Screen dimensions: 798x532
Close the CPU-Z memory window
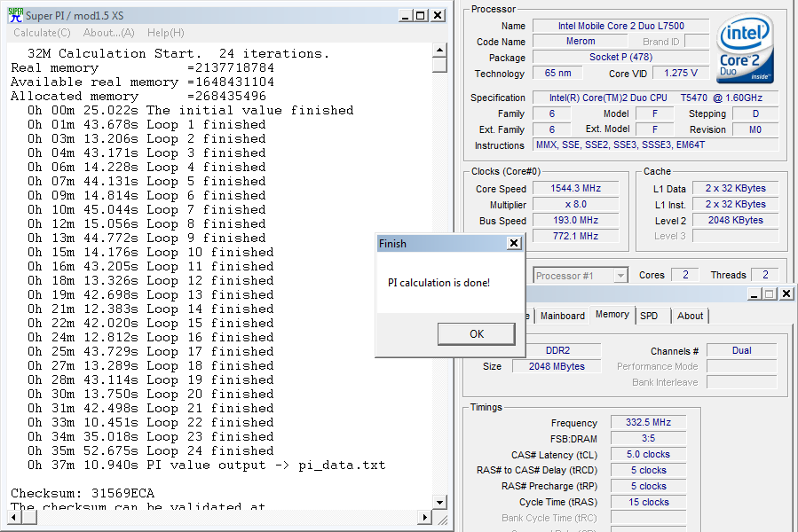coord(786,293)
